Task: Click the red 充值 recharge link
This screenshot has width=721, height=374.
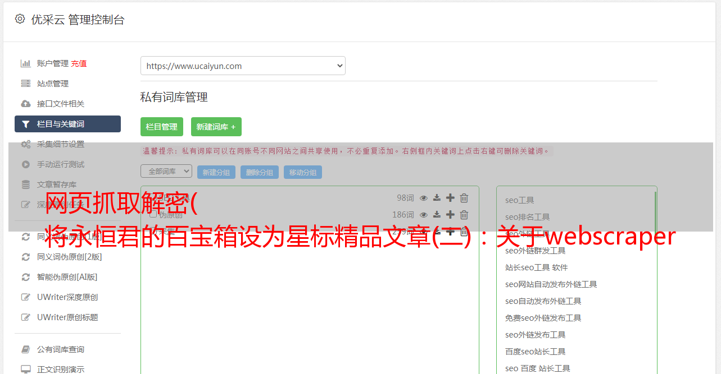Action: click(x=79, y=63)
